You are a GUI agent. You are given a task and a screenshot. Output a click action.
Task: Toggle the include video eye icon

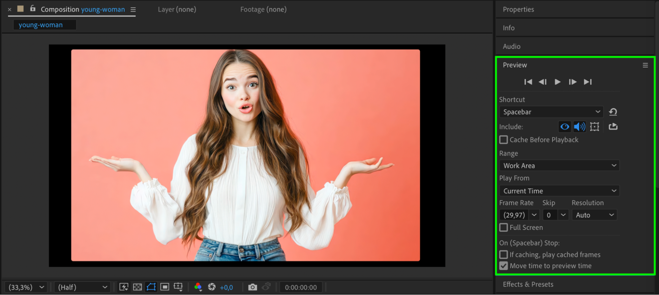coord(565,127)
